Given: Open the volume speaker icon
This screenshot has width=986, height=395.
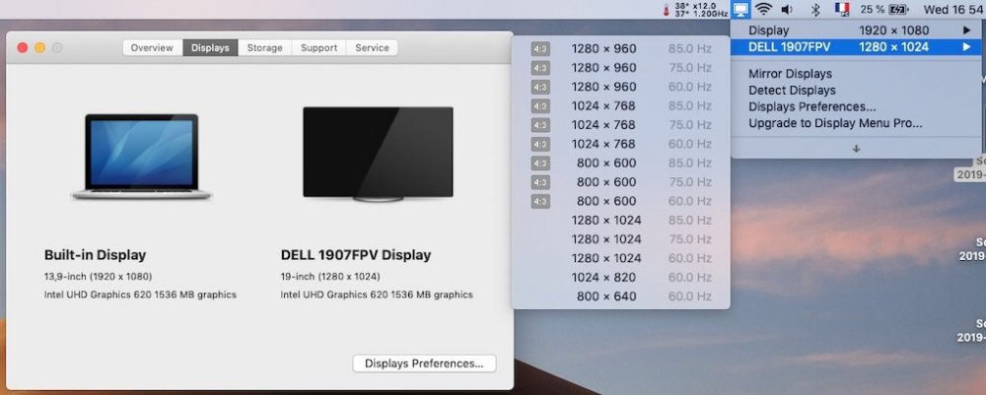Looking at the screenshot, I should pyautogui.click(x=787, y=10).
